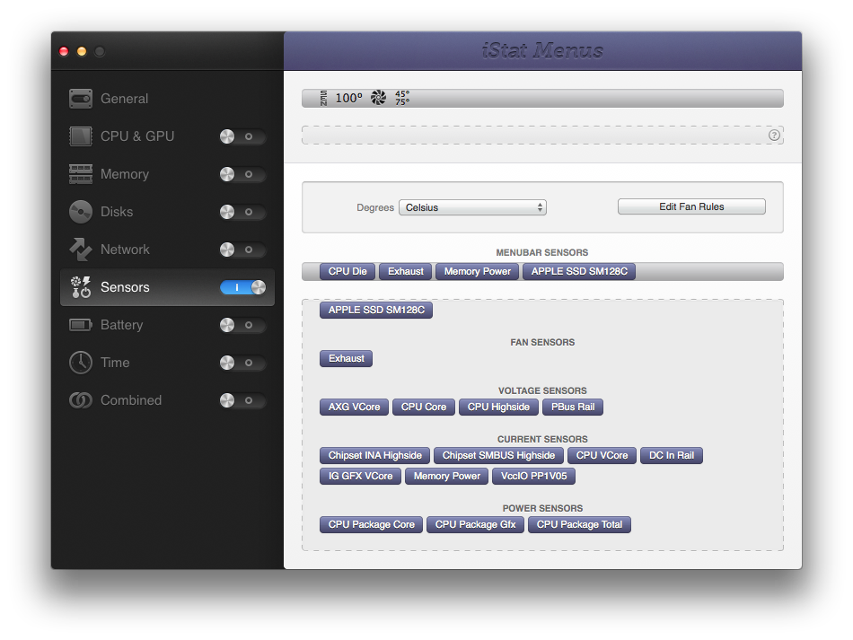The image size is (853, 640).
Task: Click the CURRENT SENSORS heading
Action: point(542,439)
